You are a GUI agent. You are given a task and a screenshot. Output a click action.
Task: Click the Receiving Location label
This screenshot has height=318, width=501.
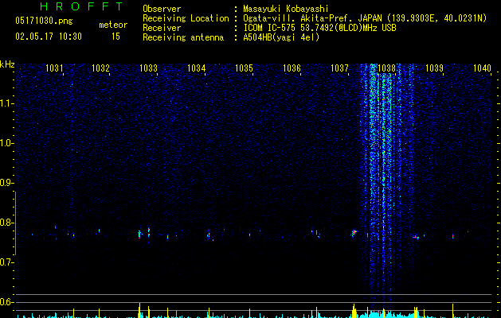[186, 18]
